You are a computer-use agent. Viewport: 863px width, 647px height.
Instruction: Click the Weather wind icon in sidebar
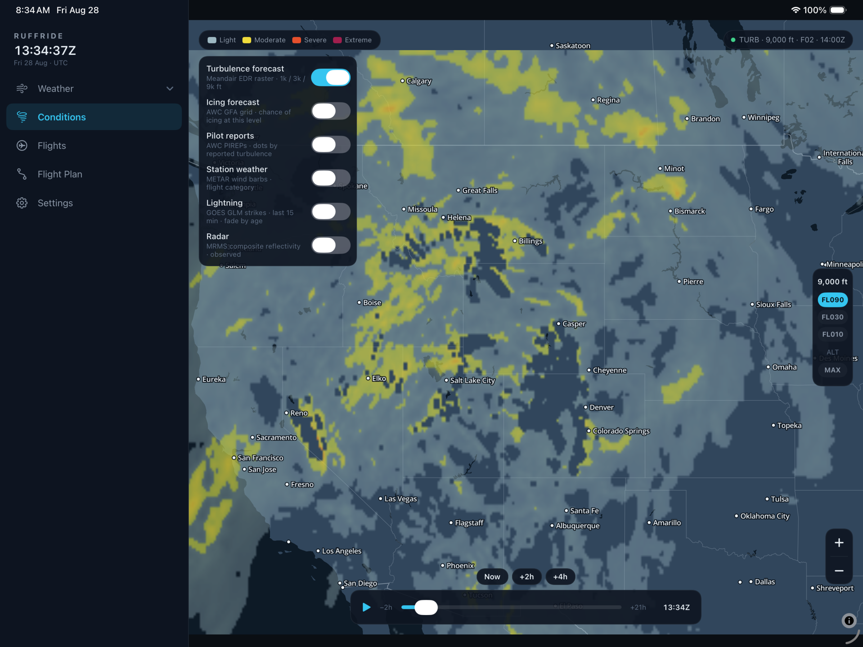point(22,89)
